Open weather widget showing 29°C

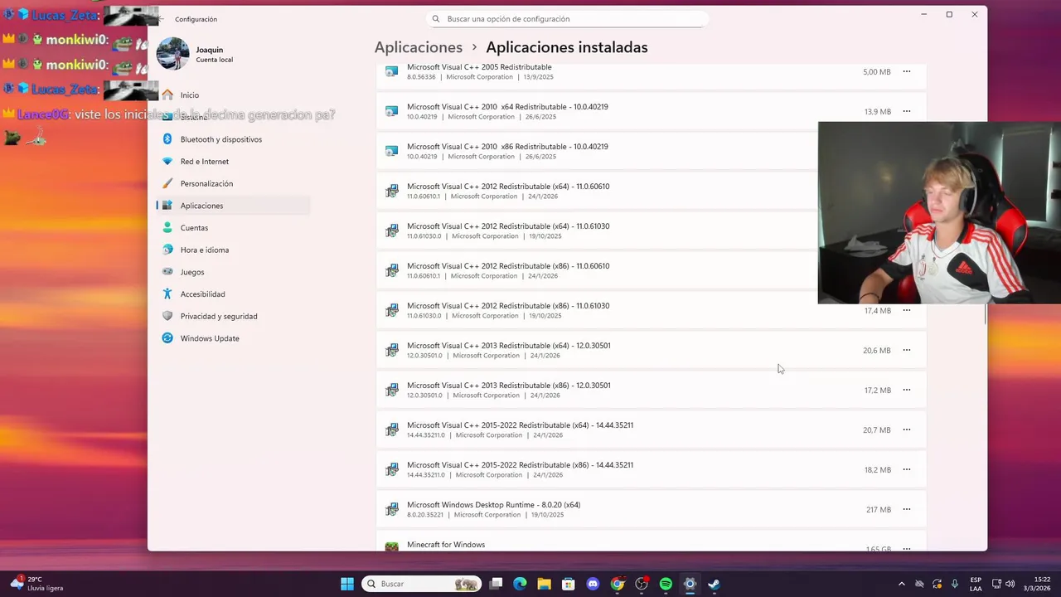36,584
